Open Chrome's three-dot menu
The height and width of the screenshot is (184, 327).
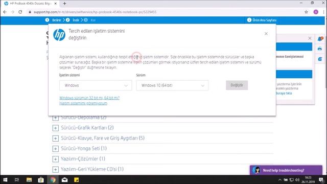coord(323,12)
